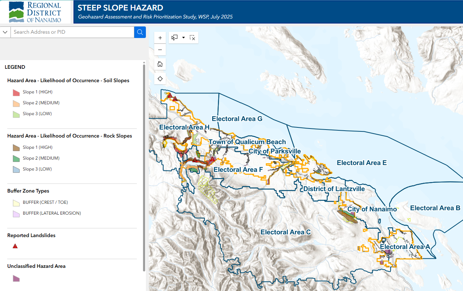Click the zoom out control

point(160,50)
